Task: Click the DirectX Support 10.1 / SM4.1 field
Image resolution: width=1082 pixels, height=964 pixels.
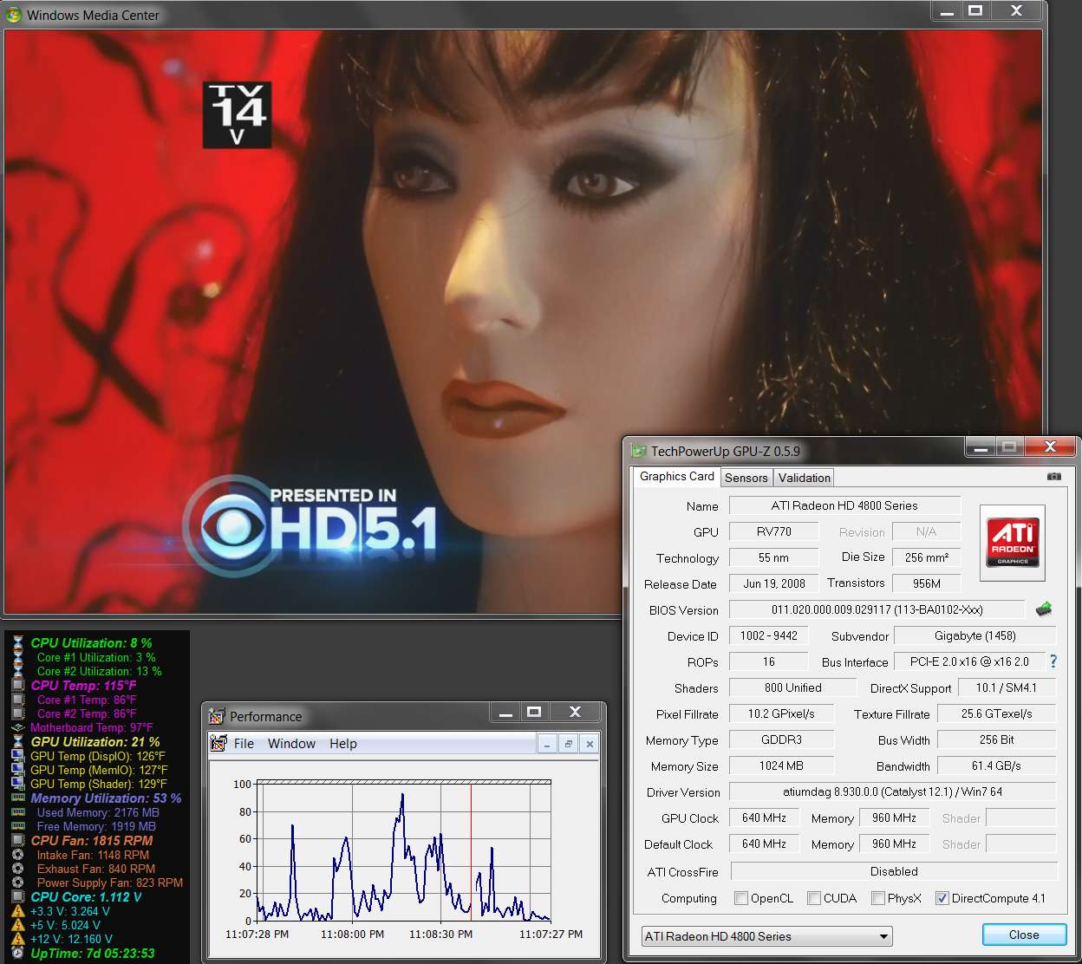Action: (x=1006, y=687)
